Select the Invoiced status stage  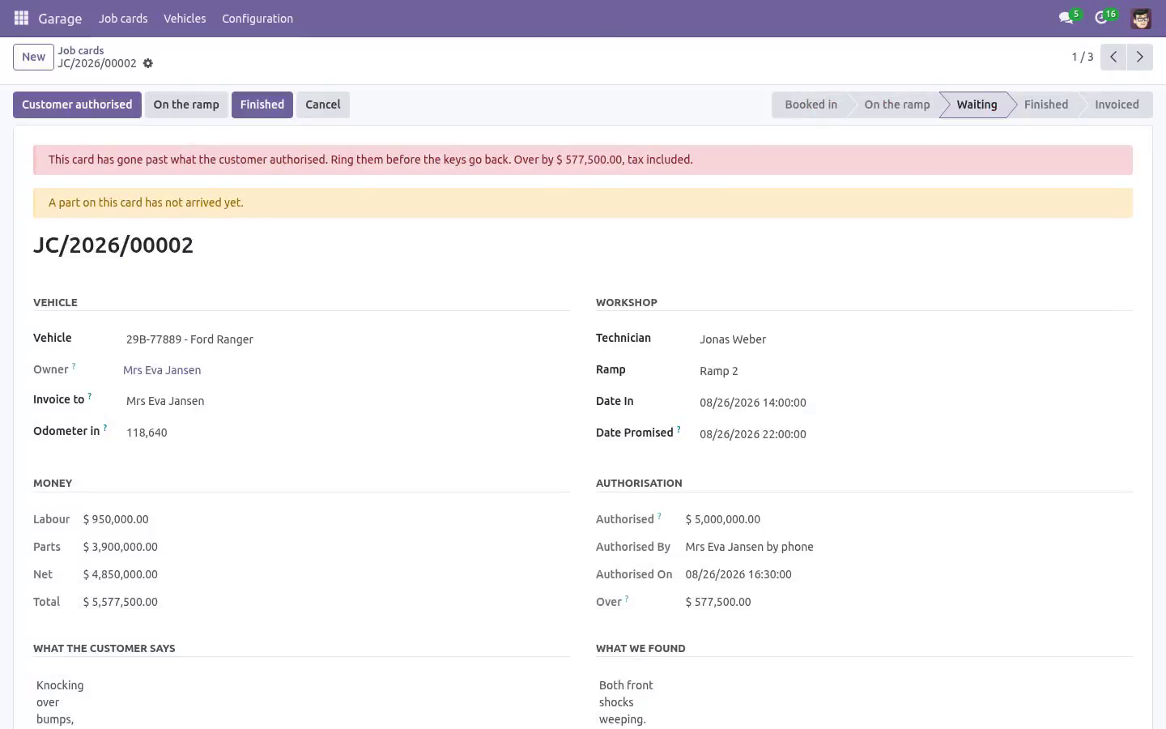(1117, 104)
